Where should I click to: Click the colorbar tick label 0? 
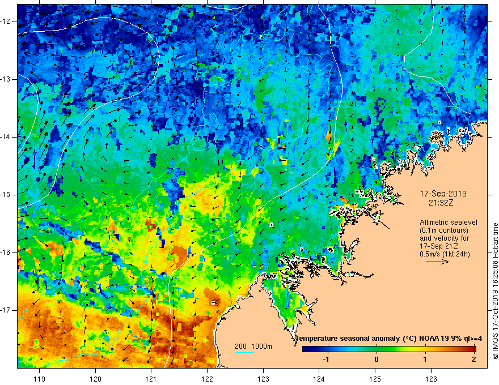click(377, 360)
